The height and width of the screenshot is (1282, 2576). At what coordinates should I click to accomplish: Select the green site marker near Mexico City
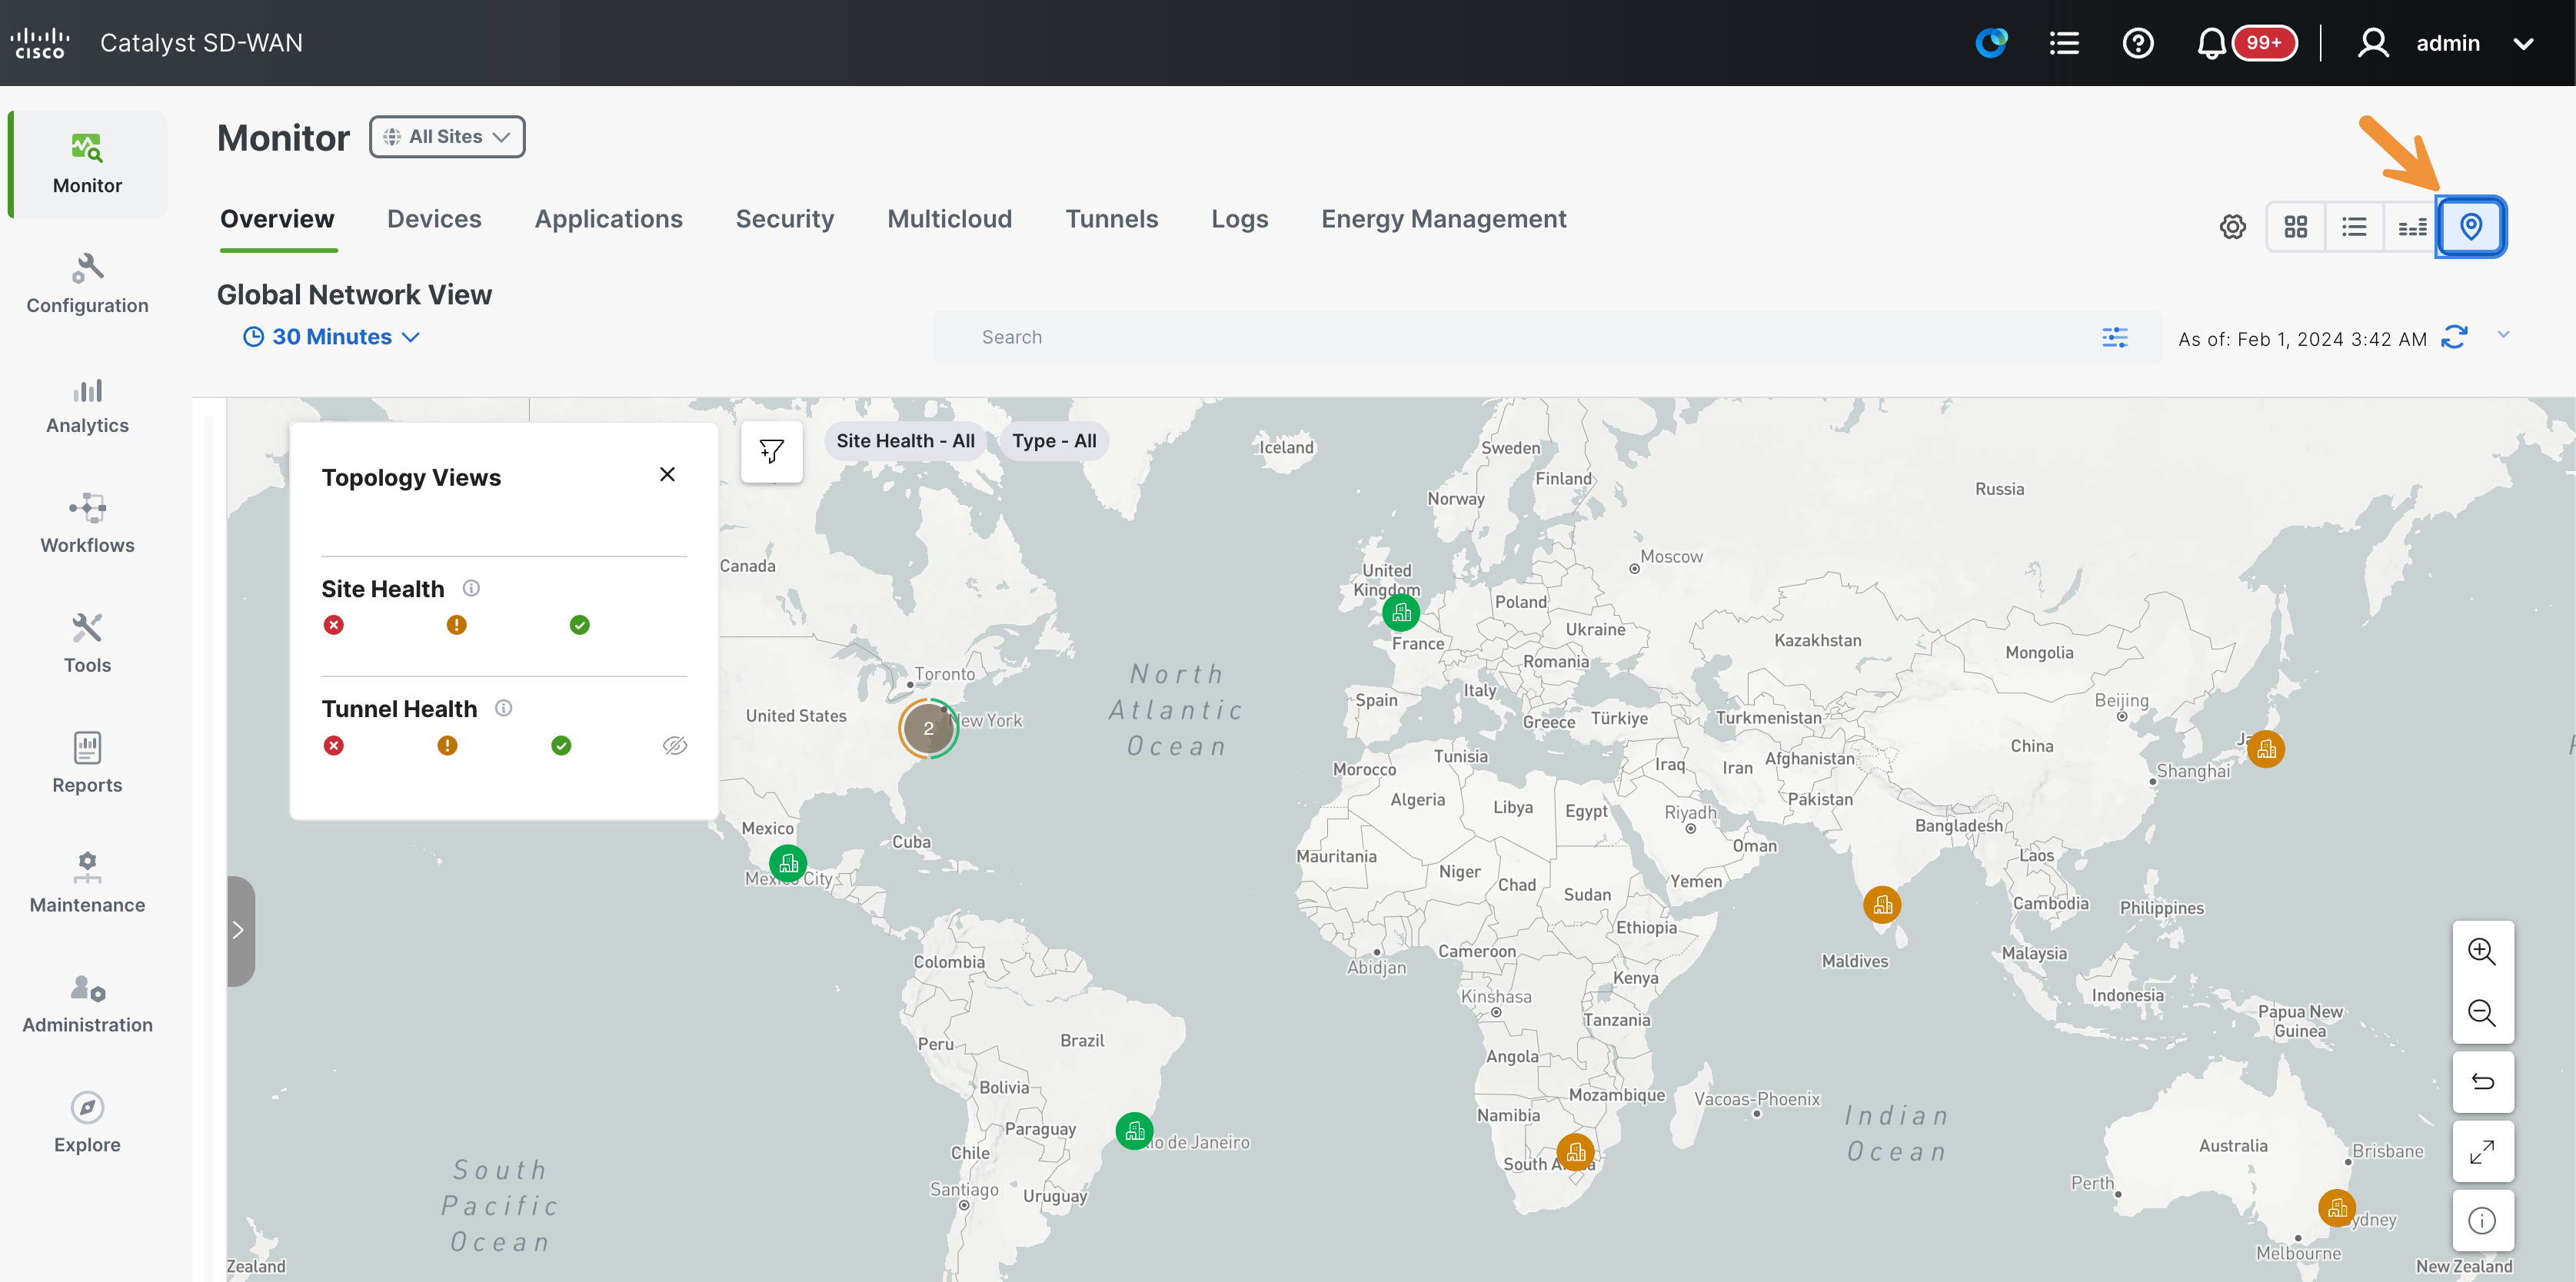coord(788,863)
